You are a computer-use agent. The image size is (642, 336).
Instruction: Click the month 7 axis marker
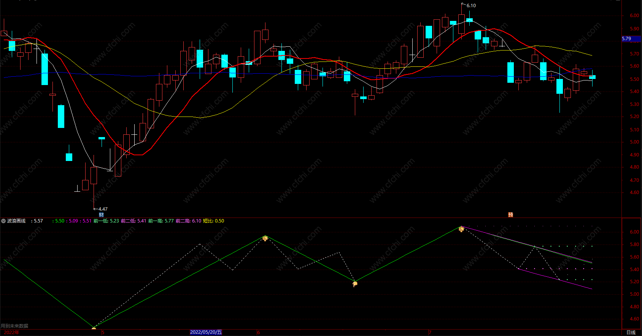[x=430, y=333]
